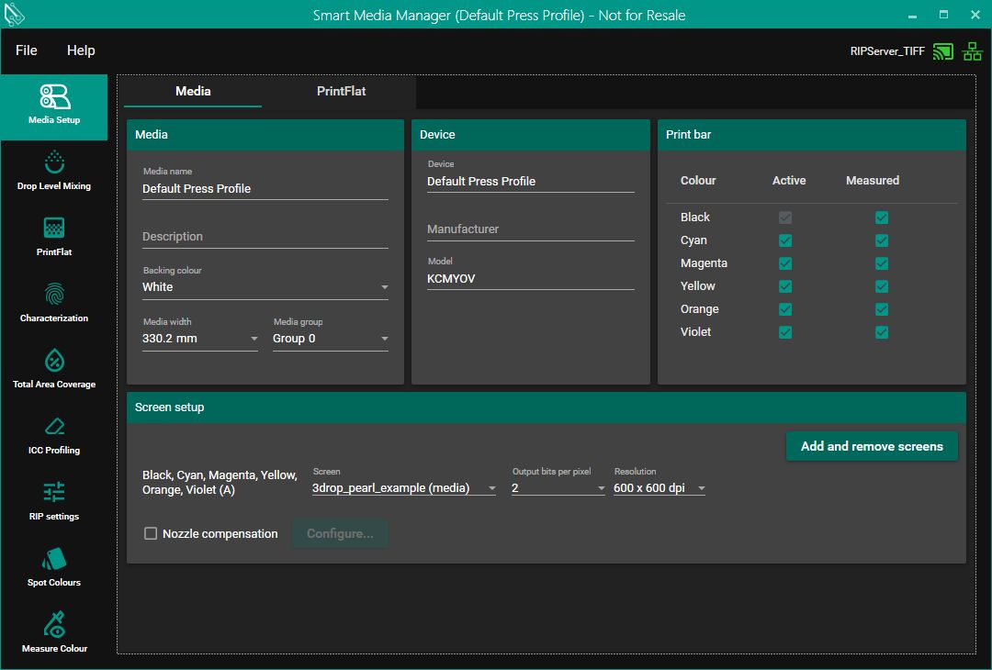Viewport: 992px width, 670px height.
Task: Switch to the PrintFlat tab
Action: coord(342,91)
